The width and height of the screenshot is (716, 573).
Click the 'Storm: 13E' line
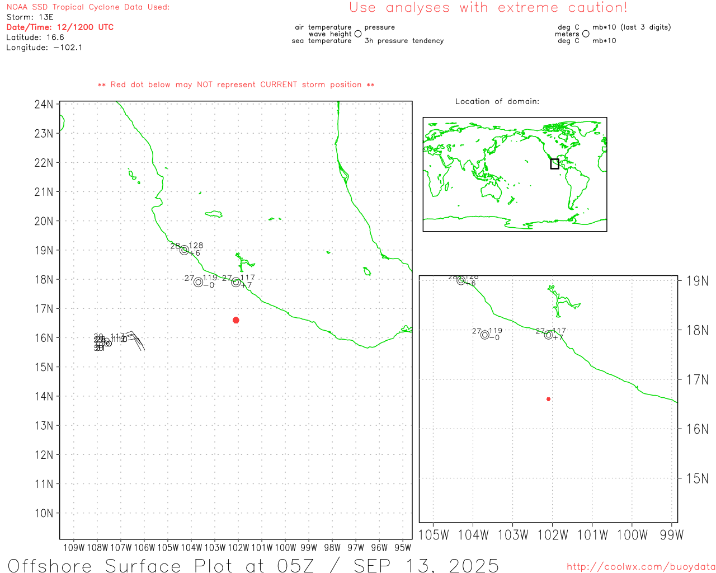(30, 17)
